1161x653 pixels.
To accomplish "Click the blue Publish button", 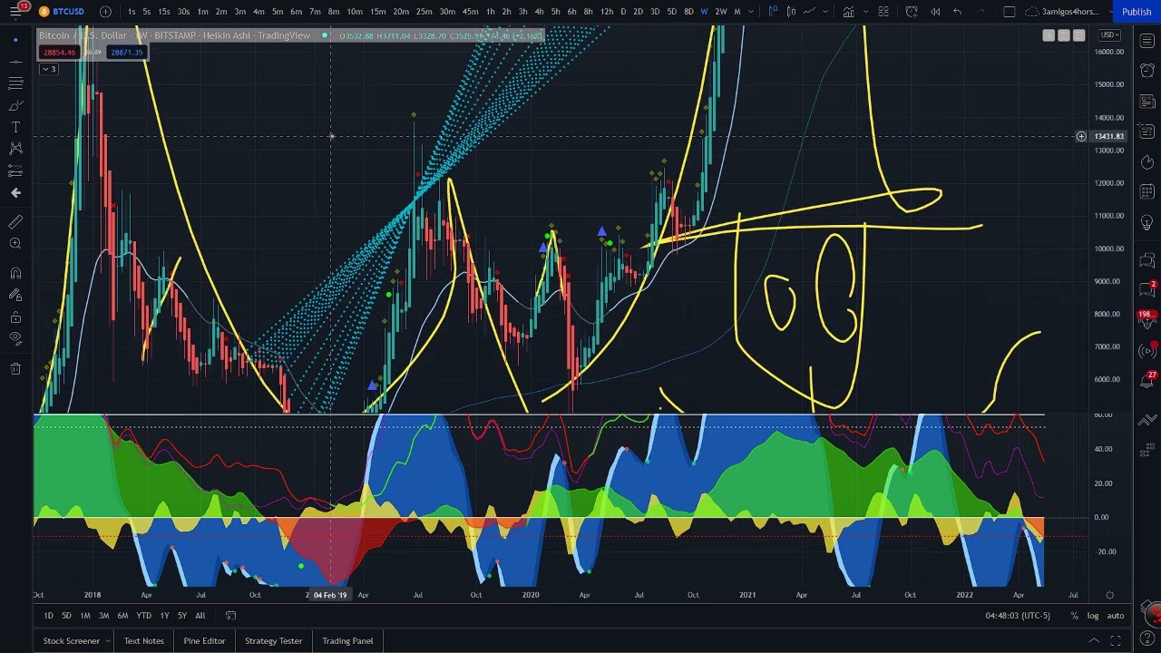I will point(1137,12).
